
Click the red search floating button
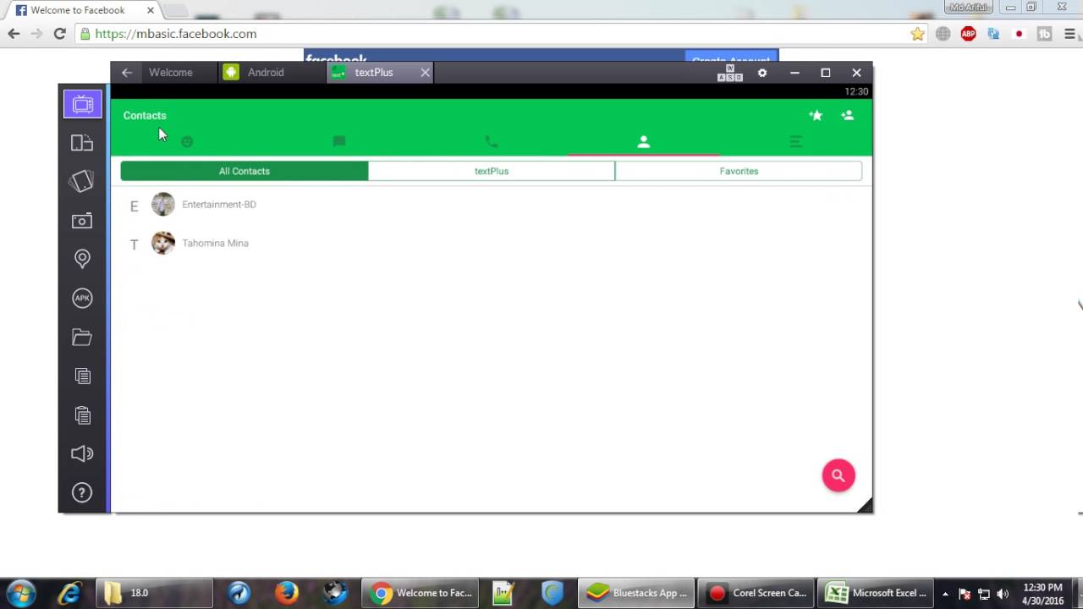(838, 475)
